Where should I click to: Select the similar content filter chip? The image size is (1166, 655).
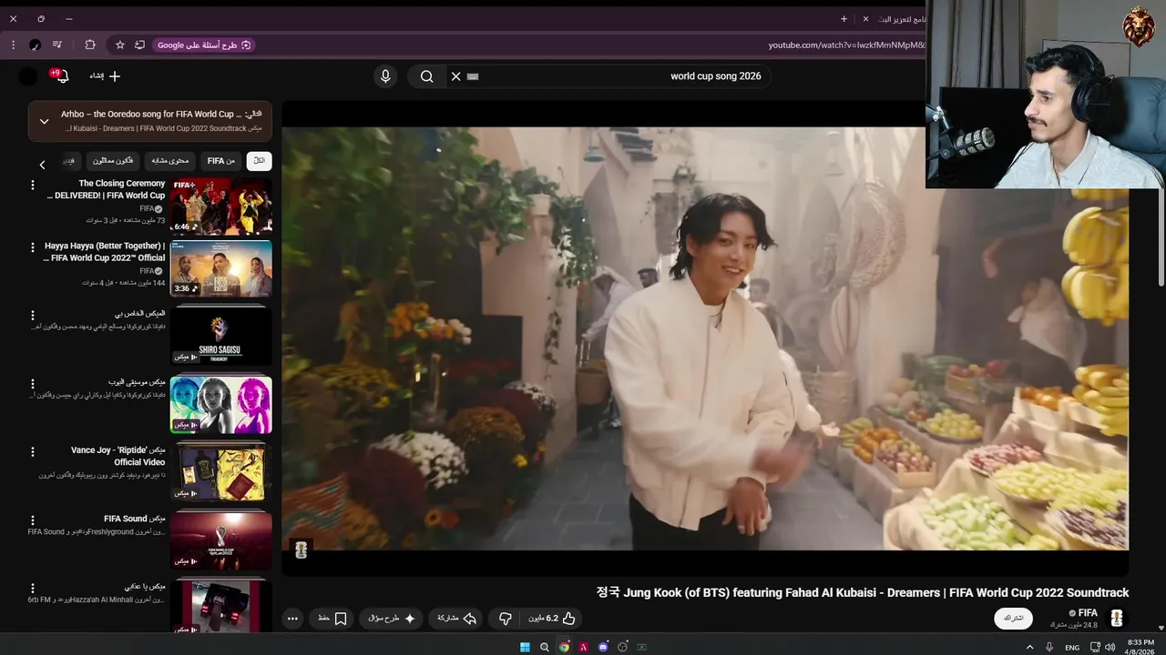169,161
